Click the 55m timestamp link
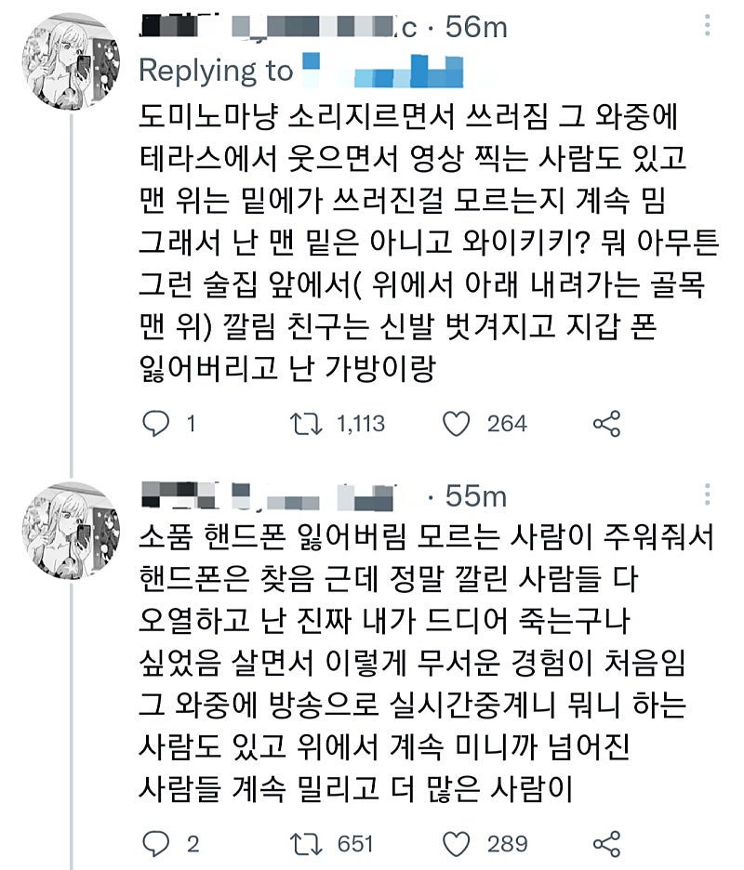The image size is (744, 870). tap(474, 496)
